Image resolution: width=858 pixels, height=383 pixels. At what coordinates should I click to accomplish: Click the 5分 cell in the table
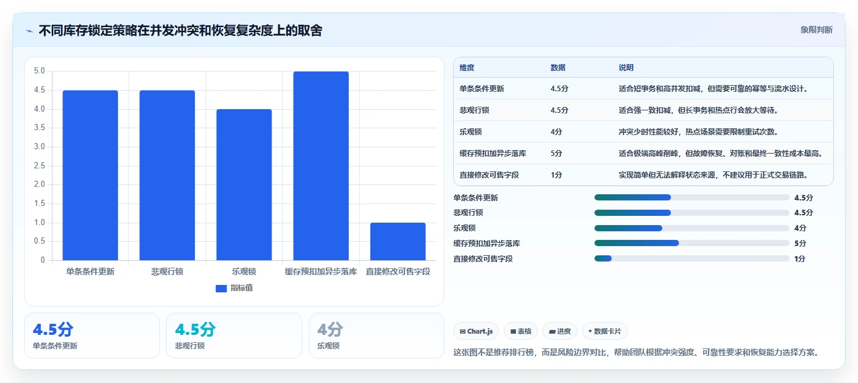pos(556,154)
